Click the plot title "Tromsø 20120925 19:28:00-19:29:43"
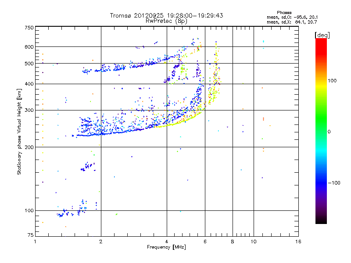The image size is (351, 263). (x=167, y=15)
